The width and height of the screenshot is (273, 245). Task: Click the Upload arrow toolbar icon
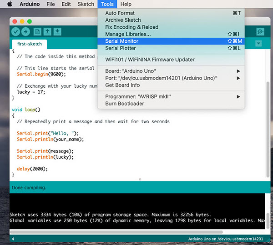pos(25,31)
